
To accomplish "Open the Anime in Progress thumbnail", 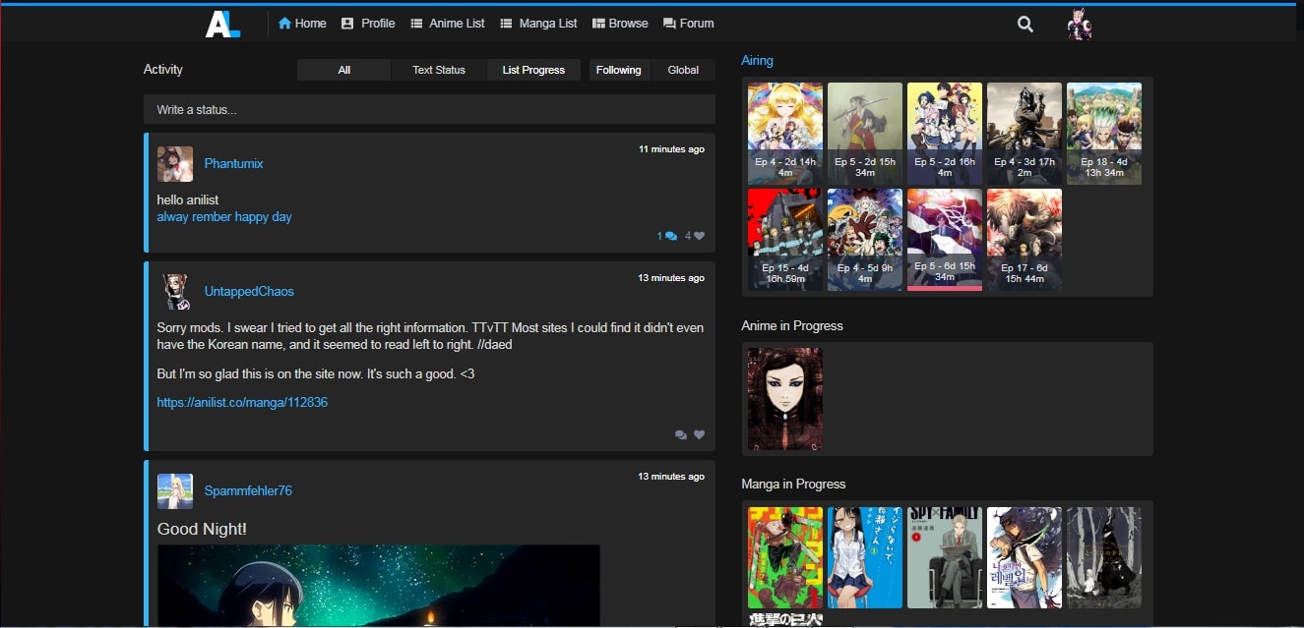I will (x=784, y=398).
